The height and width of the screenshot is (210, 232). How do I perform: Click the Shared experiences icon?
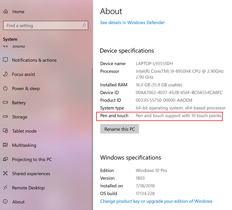pos(5,173)
